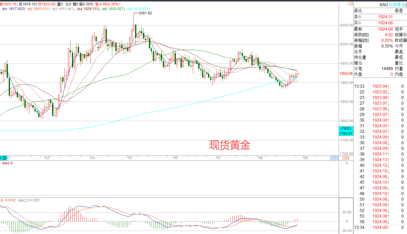Click the 总手 label
Viewport: 407px width, 234px height.
[358, 52]
